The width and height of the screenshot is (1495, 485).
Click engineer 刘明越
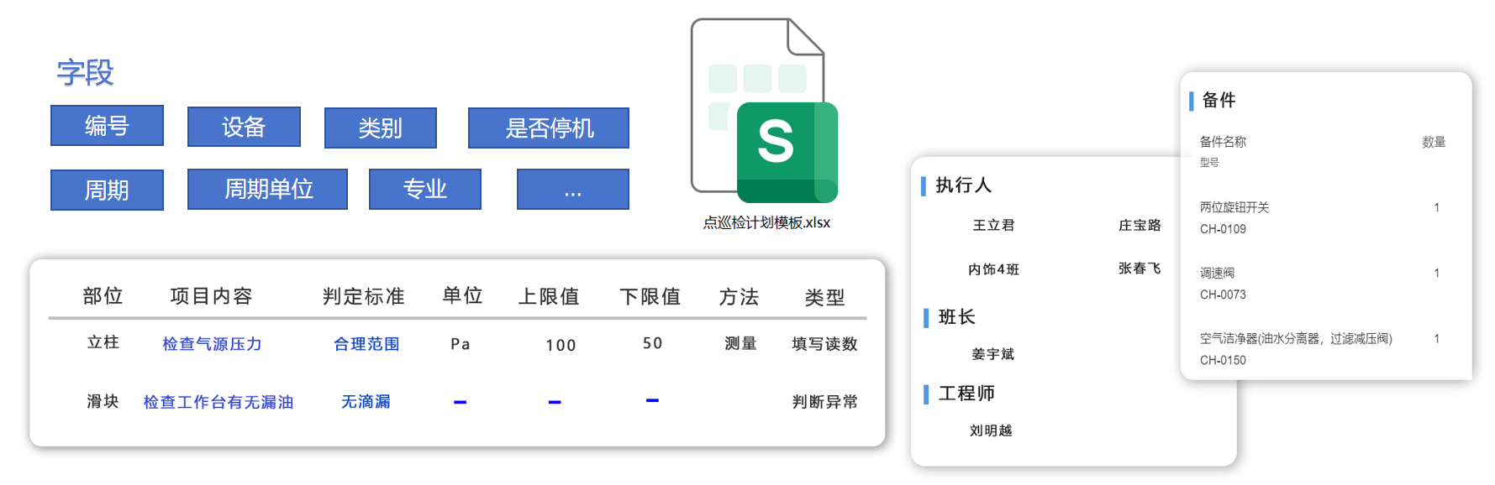[x=991, y=430]
